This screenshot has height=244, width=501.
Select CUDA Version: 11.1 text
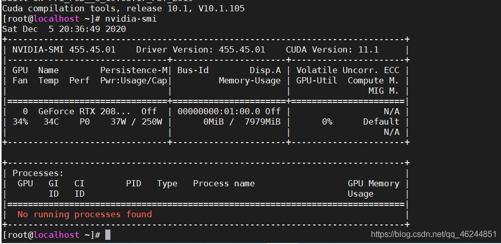[332, 50]
